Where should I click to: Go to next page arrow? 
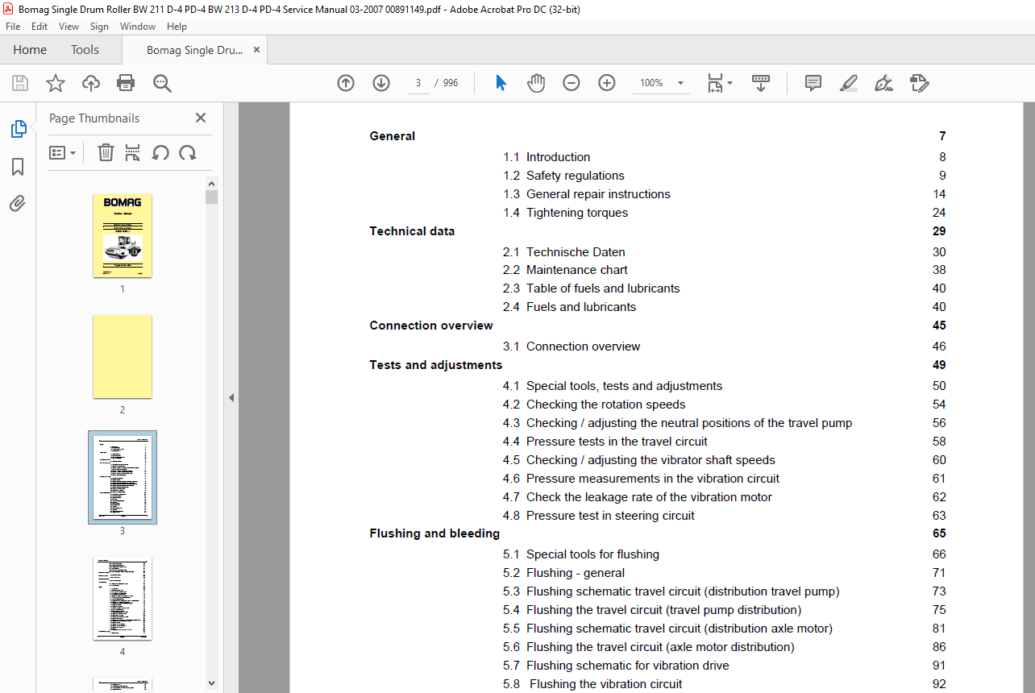click(381, 83)
